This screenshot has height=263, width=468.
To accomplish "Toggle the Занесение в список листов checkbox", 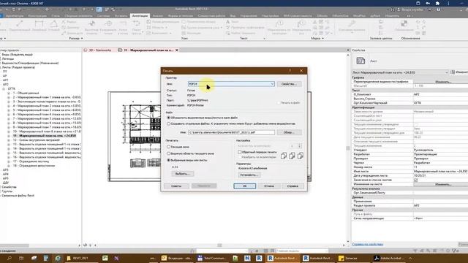I will tap(416, 180).
